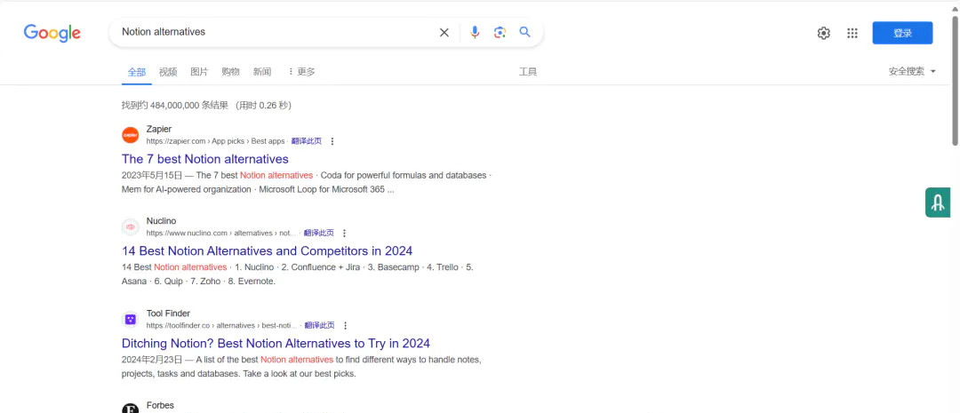Click the Google logo
960x413 pixels.
click(x=52, y=33)
